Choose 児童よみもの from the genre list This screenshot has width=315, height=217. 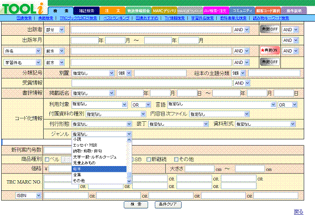[x=99, y=163]
